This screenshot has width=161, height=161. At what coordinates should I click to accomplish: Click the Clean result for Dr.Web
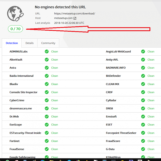point(54,116)
